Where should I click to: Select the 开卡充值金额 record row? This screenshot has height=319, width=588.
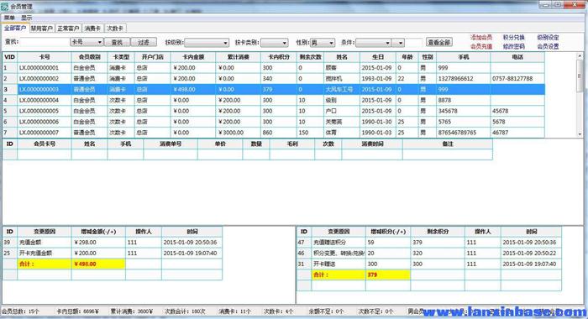coord(112,254)
